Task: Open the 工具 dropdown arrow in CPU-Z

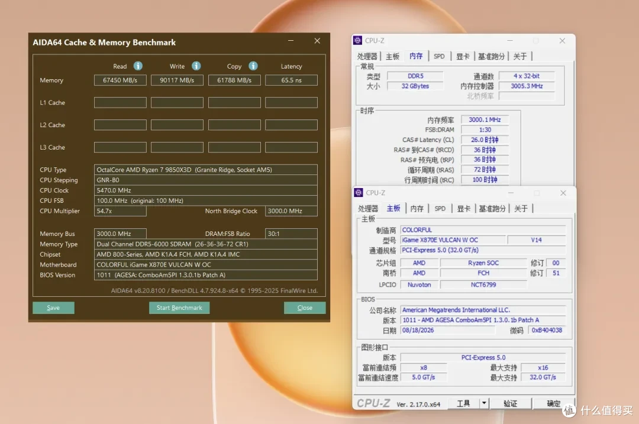Action: [484, 403]
